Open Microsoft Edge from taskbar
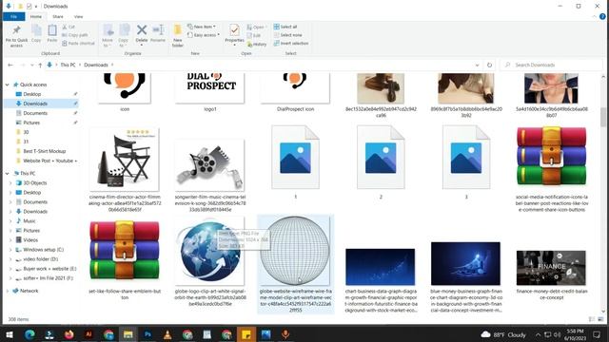Screen dimensions: 609x342 pyautogui.click(x=29, y=334)
